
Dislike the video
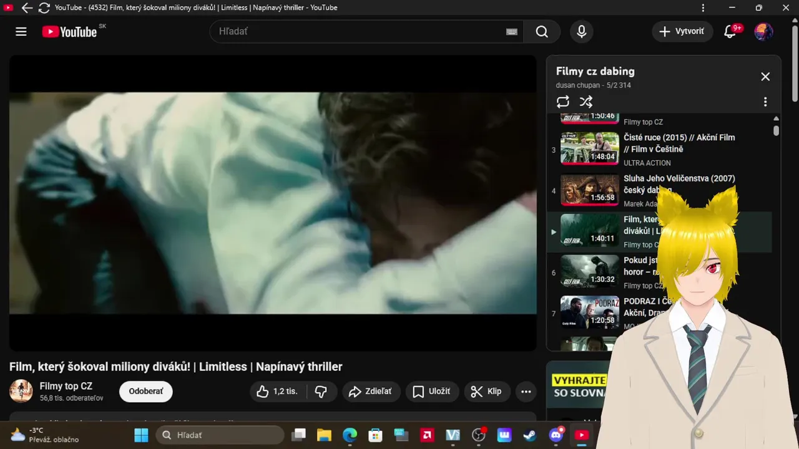click(x=321, y=392)
